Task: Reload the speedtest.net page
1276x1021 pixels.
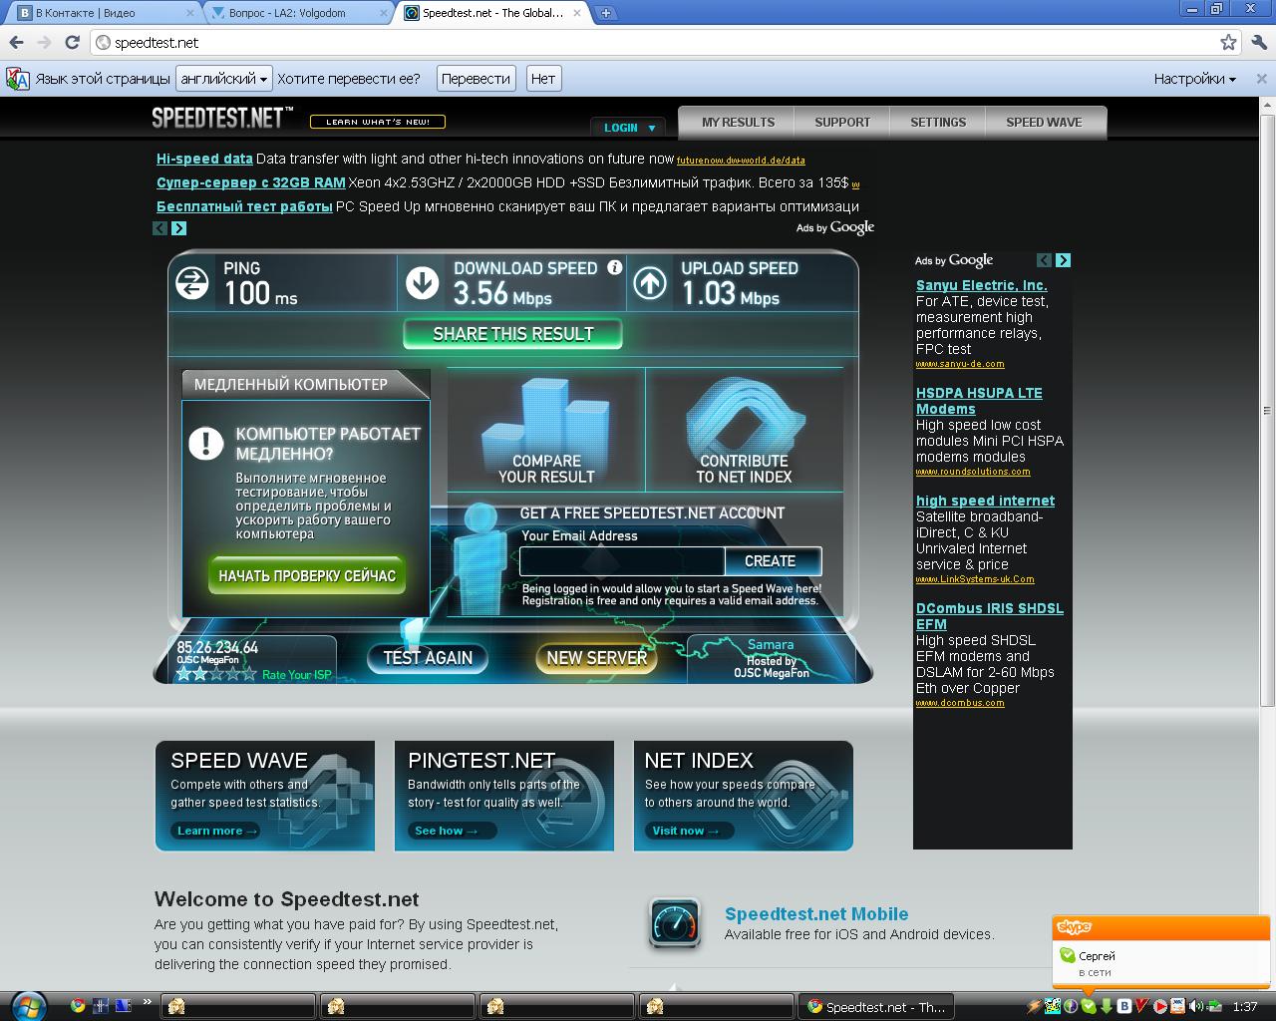Action: (72, 42)
